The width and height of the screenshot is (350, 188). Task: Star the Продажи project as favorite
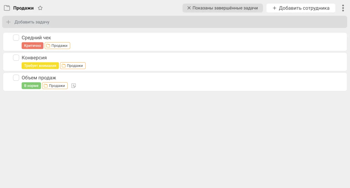click(40, 8)
